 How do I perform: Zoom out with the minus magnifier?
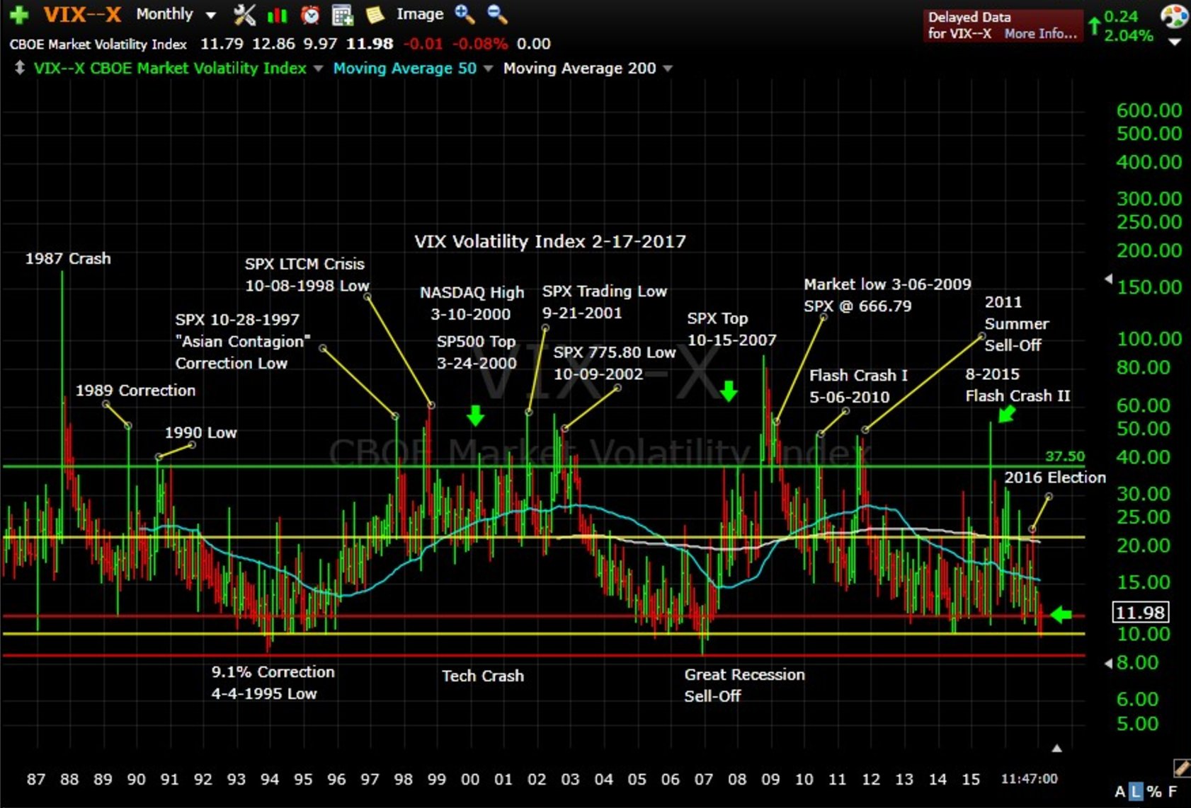coord(497,13)
